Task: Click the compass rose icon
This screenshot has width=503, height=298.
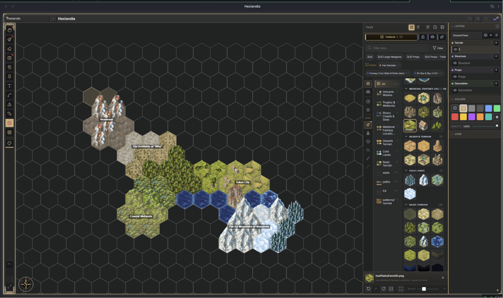Action: tap(26, 284)
